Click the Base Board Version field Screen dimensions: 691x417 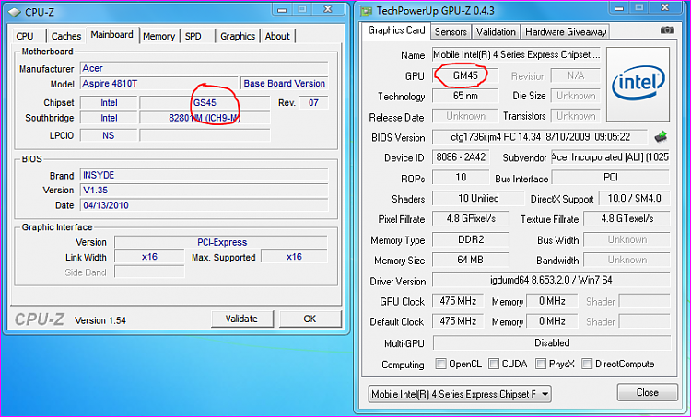285,83
